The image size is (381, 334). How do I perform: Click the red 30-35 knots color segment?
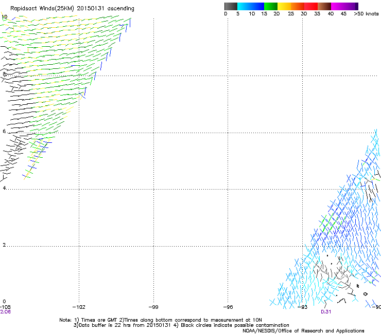(311, 6)
